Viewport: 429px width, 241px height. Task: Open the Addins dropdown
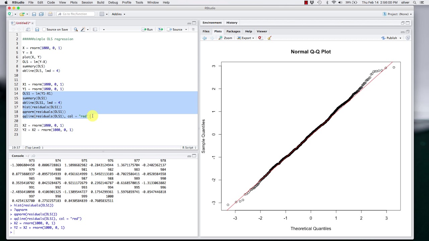click(118, 14)
